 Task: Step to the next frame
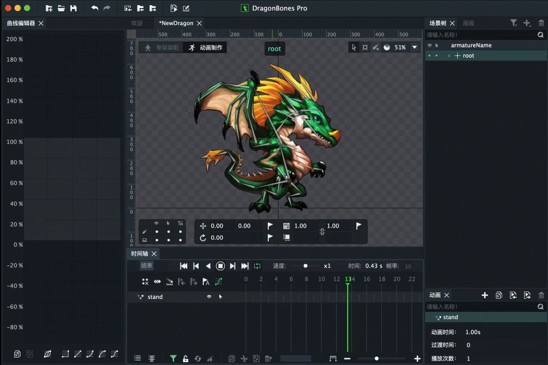[232, 266]
